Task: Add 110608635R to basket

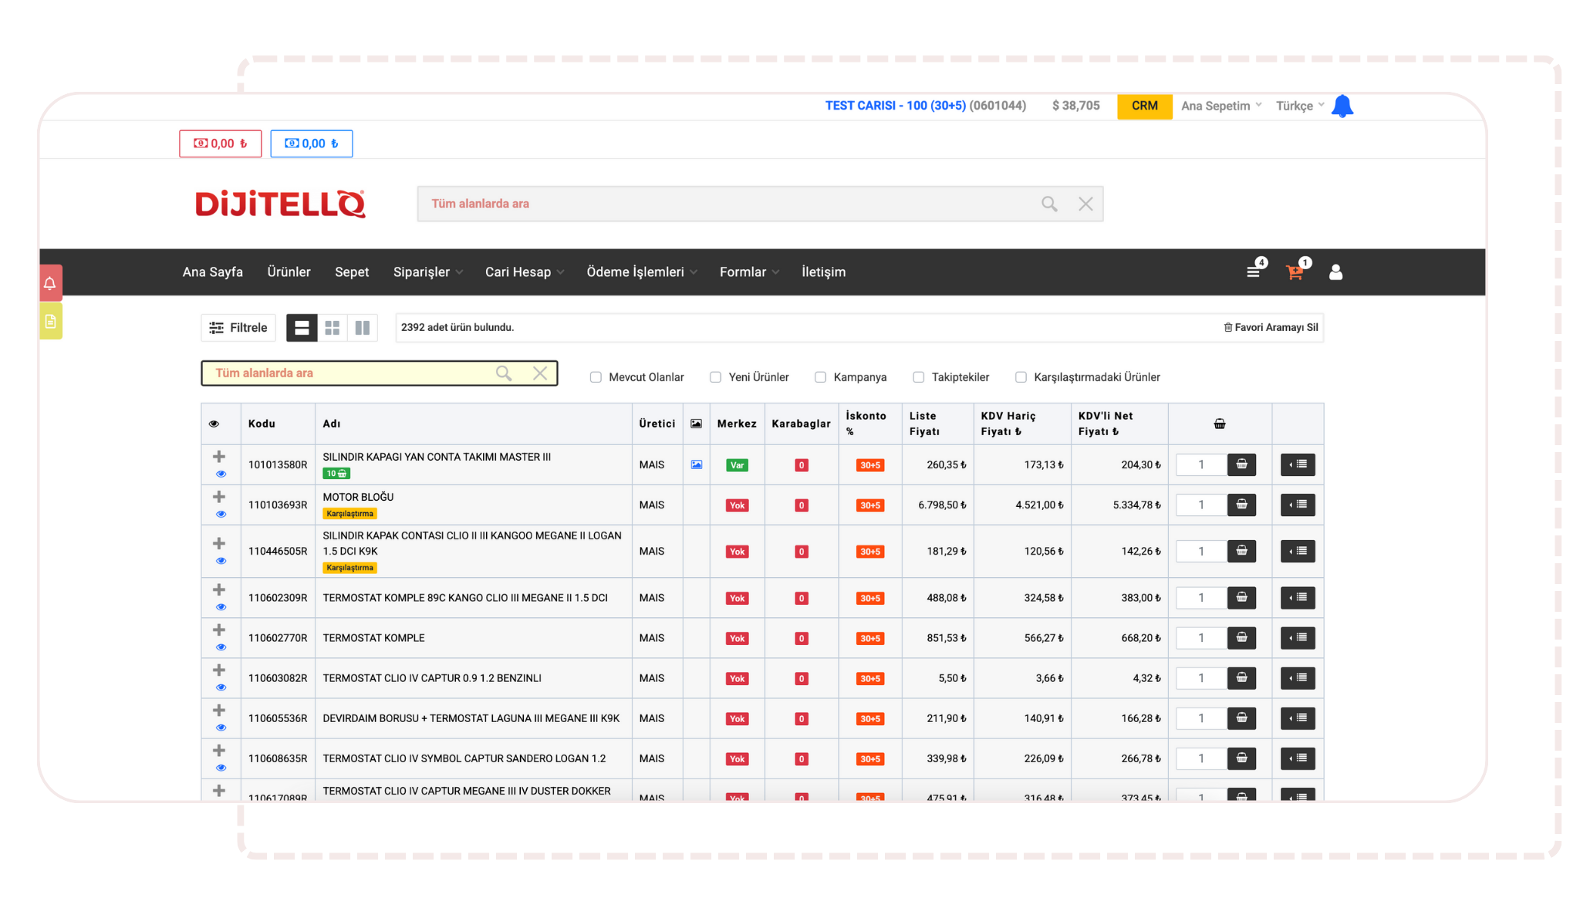Action: pyautogui.click(x=1241, y=758)
